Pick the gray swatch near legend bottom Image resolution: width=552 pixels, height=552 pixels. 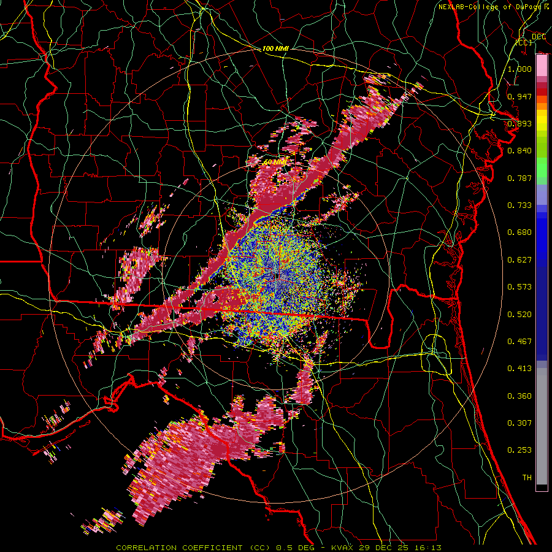pyautogui.click(x=542, y=426)
